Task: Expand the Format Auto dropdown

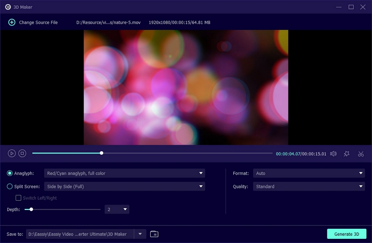Action: click(x=309, y=173)
